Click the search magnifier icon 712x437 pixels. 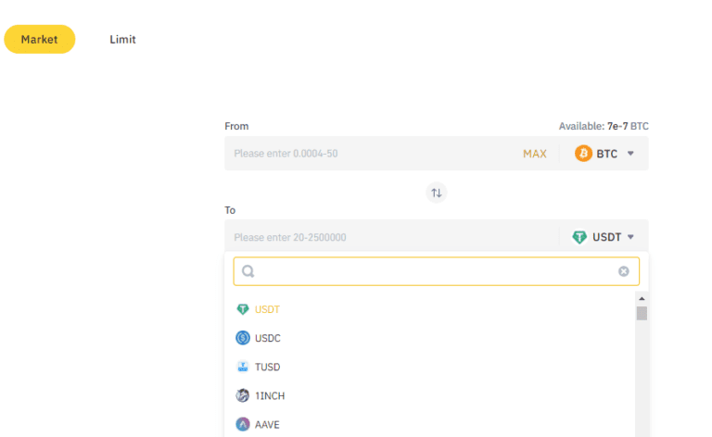coord(248,271)
